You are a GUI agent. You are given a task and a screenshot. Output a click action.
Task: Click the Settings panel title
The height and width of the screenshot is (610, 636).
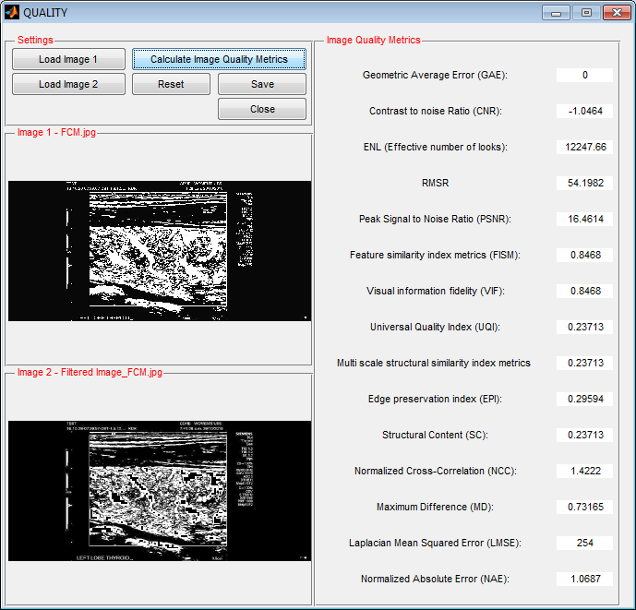click(35, 41)
